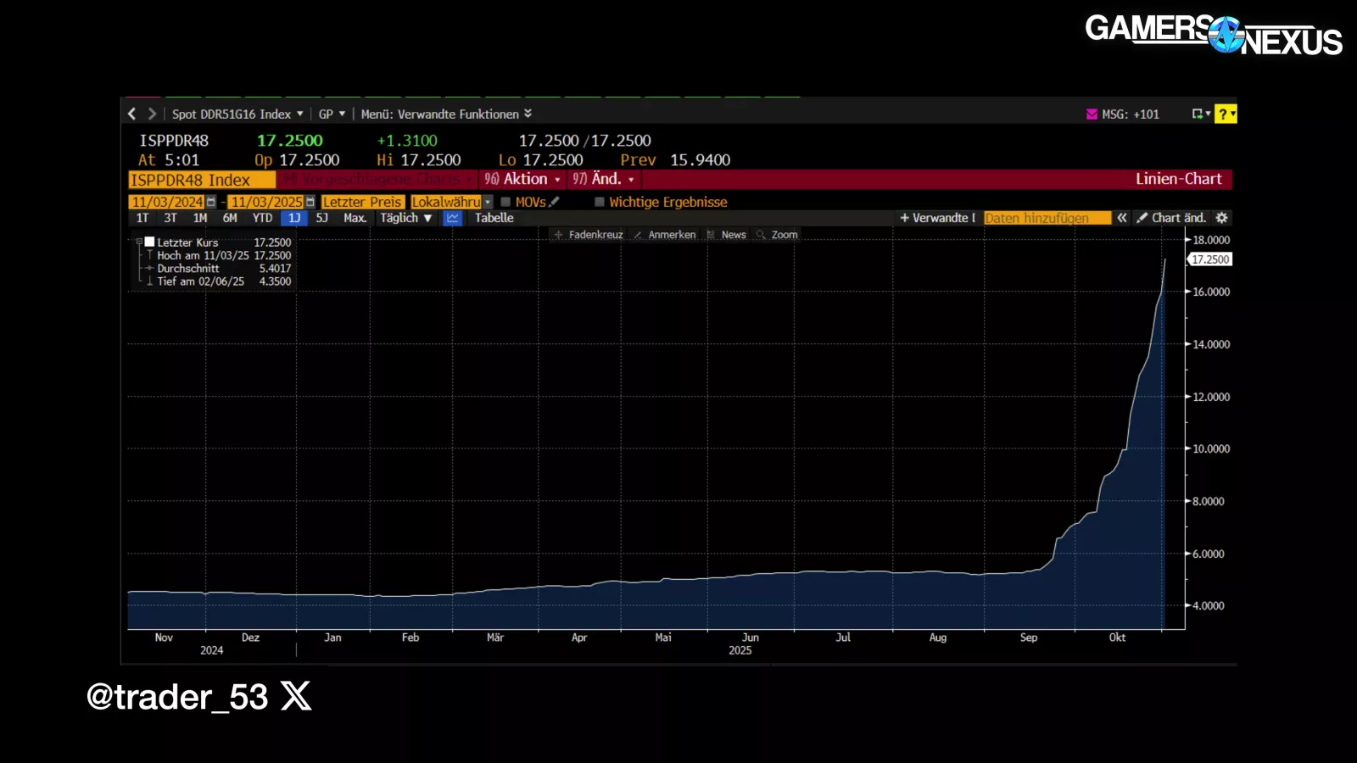Click the Tabelle view button
The width and height of the screenshot is (1357, 763).
494,218
